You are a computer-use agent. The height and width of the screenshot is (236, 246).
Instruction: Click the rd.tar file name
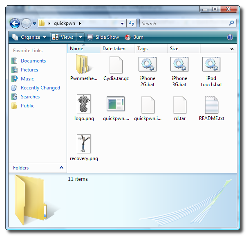point(180,118)
